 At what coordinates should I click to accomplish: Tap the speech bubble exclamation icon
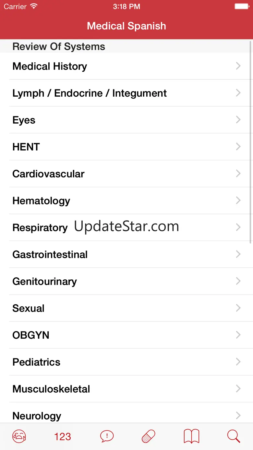coord(107,436)
